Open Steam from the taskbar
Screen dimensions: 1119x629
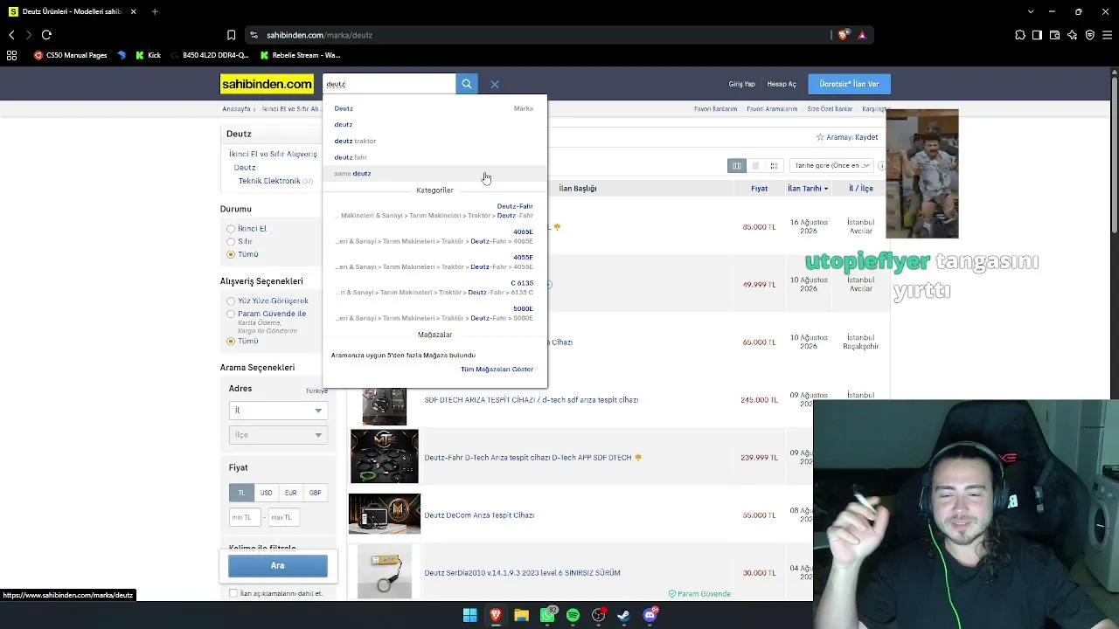pos(623,615)
